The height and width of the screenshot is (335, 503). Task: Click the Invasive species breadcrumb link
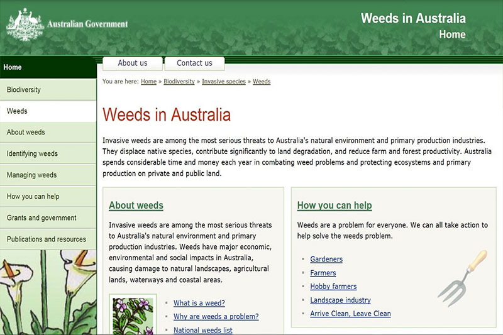click(224, 82)
